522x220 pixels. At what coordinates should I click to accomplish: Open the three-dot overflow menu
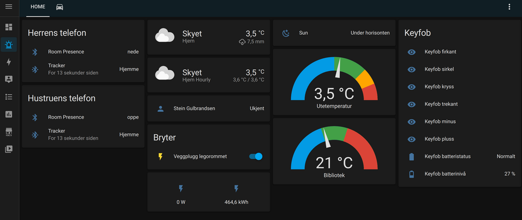[509, 7]
